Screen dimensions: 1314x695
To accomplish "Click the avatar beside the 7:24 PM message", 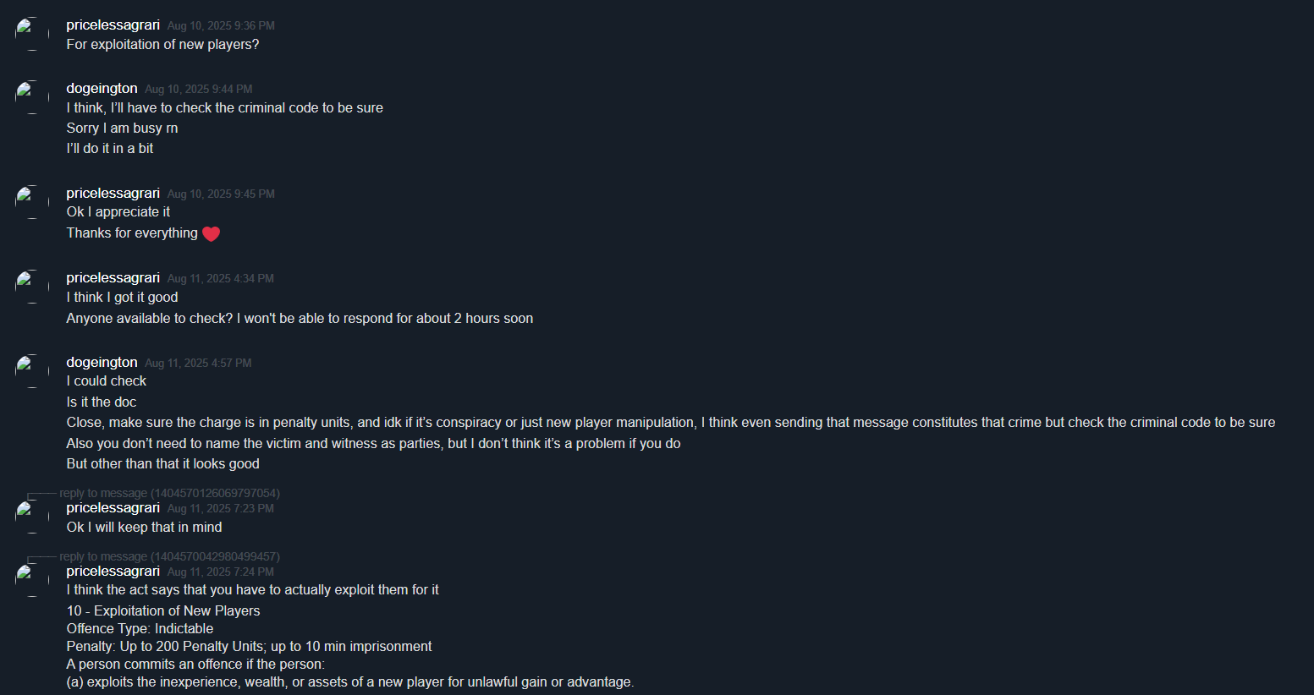I will click(32, 580).
